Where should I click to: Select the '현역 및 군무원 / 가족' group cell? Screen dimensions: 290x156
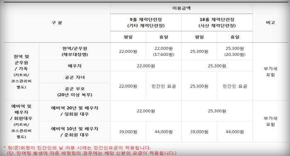22,72
